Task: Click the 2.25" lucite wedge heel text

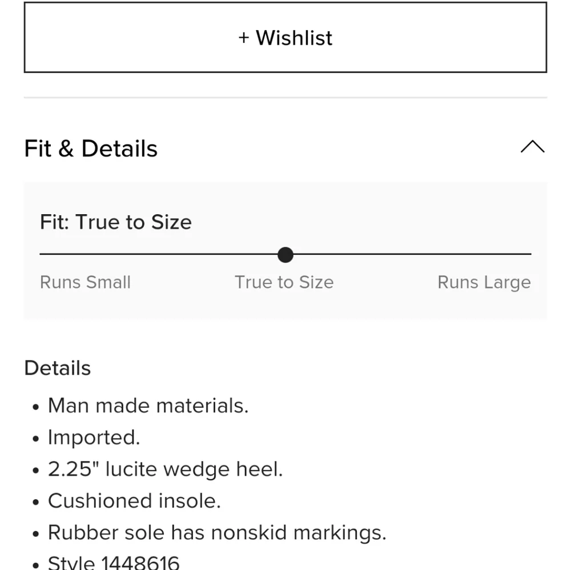Action: click(165, 469)
